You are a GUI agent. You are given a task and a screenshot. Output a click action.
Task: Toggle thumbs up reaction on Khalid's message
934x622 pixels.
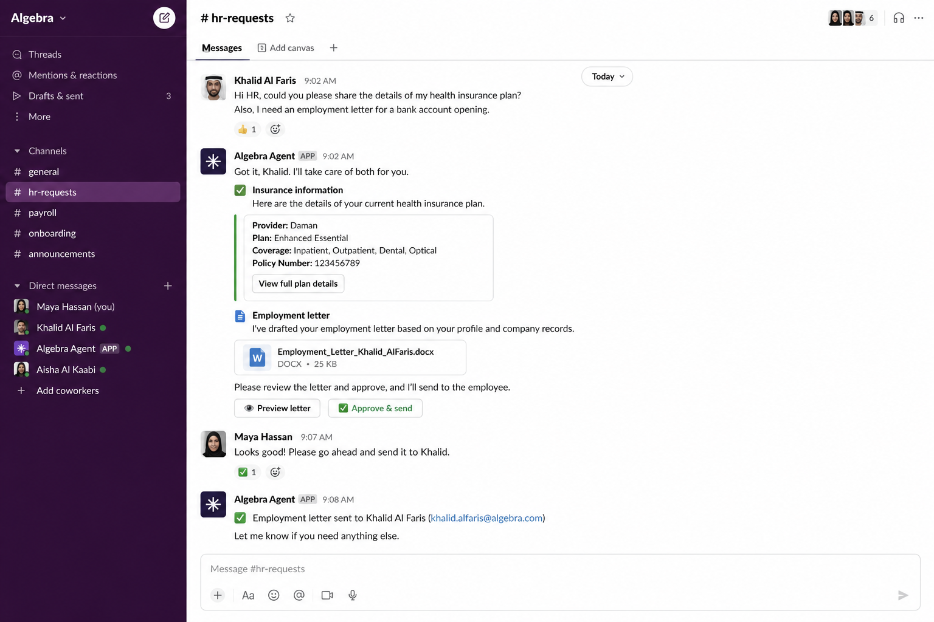point(247,129)
